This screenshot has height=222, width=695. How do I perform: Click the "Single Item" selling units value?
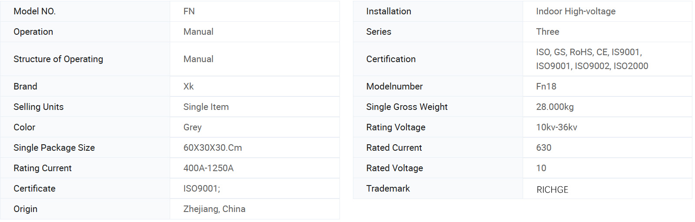[x=206, y=107]
